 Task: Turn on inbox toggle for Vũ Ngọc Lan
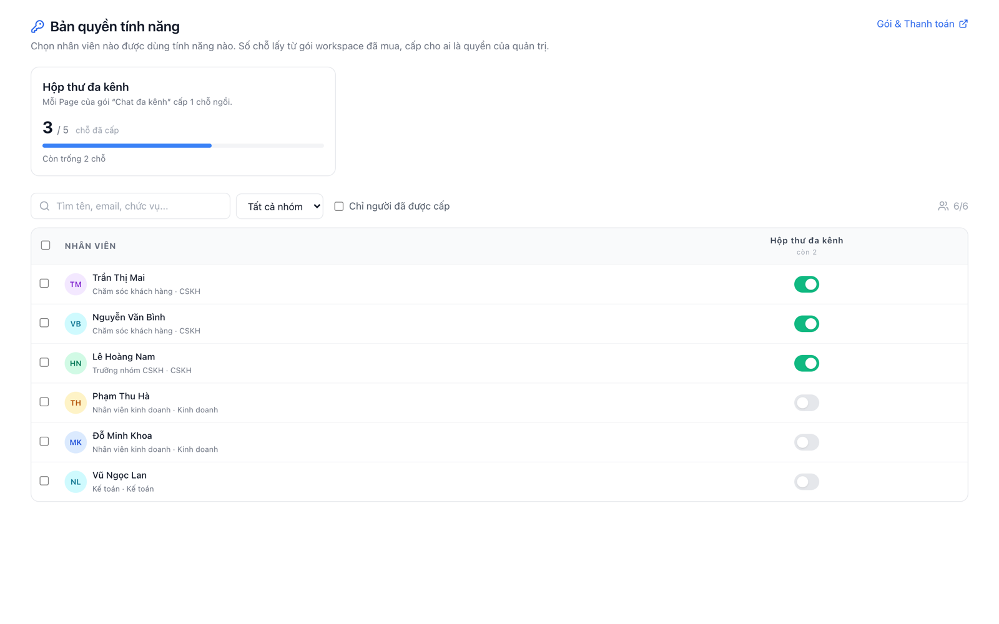(806, 482)
